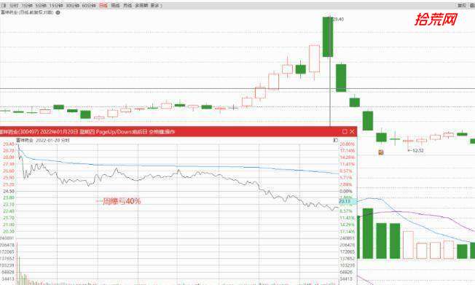This screenshot has width=475, height=285.
Task: Click the small toggle icon at the intraday chart corner
Action: coord(335,140)
